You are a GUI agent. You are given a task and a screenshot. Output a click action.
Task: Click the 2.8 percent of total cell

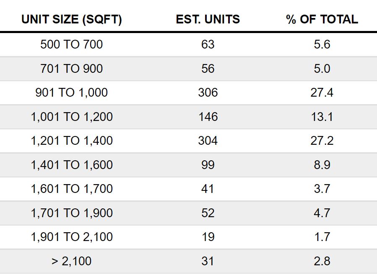pyautogui.click(x=322, y=261)
